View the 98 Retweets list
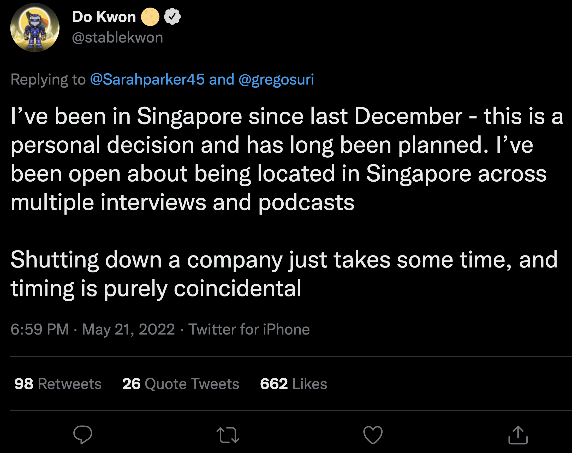Screen dimensions: 572x453 tap(58, 384)
